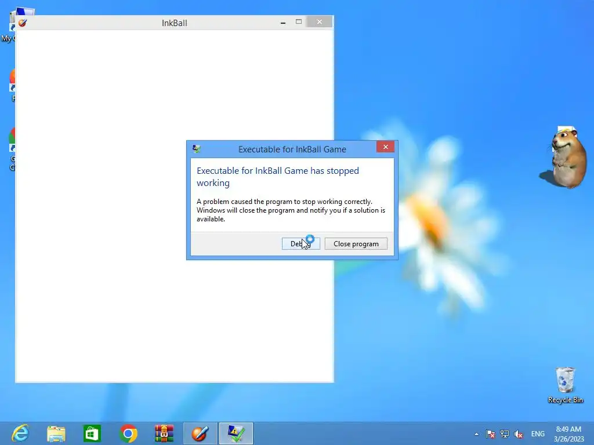Click the error dialog's title bar icon
The width and height of the screenshot is (594, 445).
[196, 149]
